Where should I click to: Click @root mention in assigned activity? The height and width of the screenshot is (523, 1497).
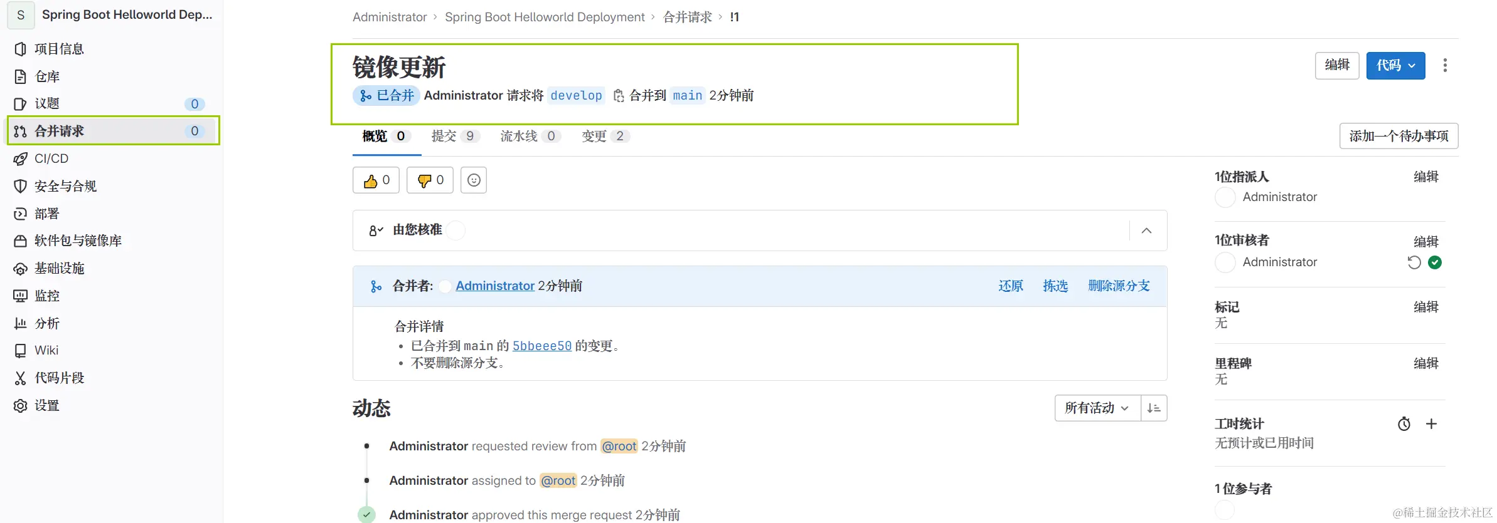558,480
